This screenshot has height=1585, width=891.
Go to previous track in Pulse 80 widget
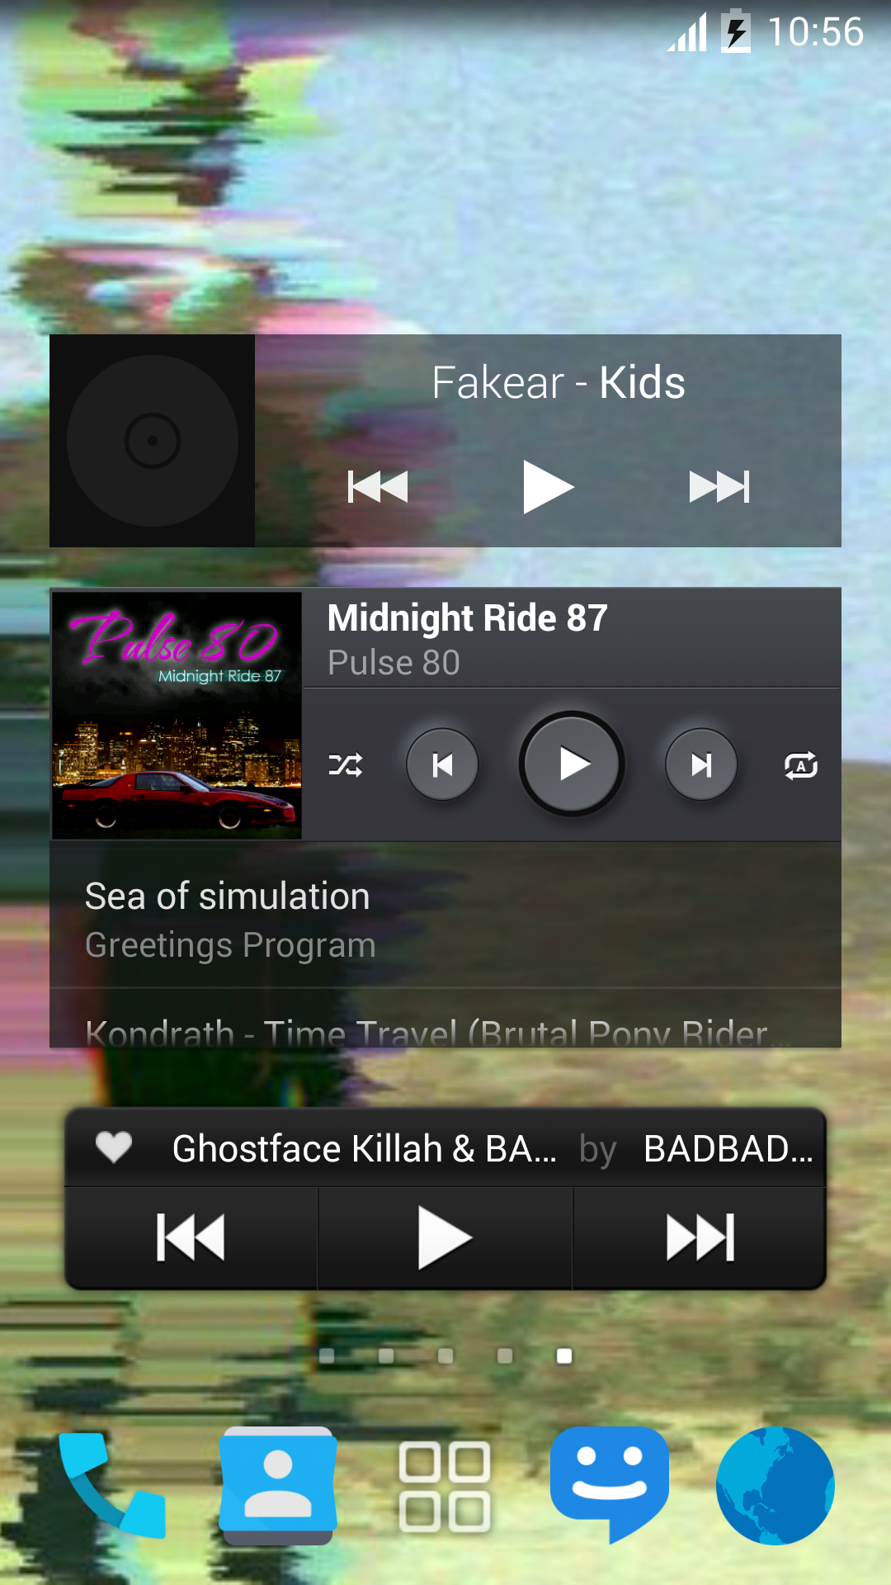coord(442,764)
